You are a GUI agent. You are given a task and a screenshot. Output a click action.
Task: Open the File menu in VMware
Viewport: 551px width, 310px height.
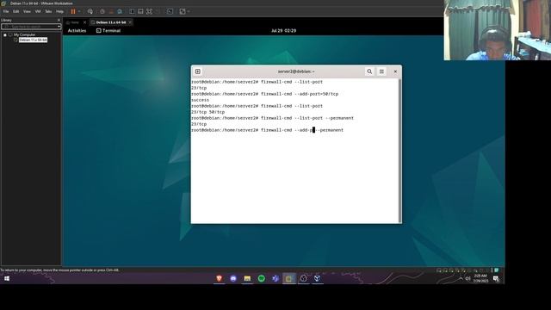pyautogui.click(x=6, y=11)
